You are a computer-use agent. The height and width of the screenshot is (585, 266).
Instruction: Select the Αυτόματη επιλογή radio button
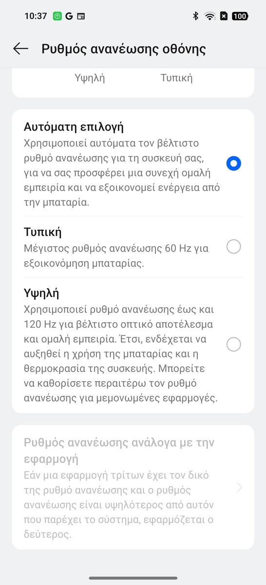pos(234,163)
